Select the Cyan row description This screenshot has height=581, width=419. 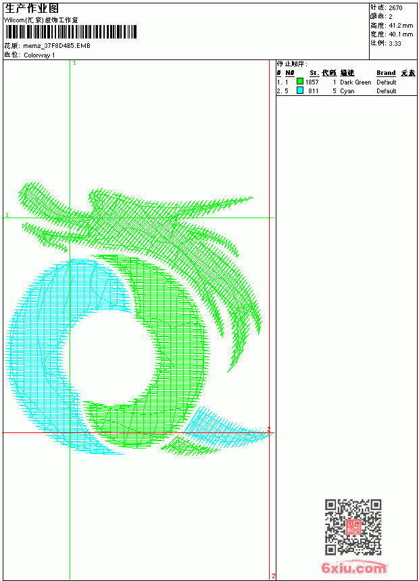pos(347,91)
